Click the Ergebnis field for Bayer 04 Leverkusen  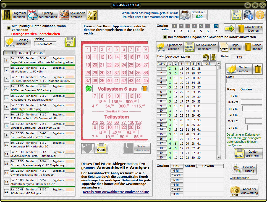(70, 58)
